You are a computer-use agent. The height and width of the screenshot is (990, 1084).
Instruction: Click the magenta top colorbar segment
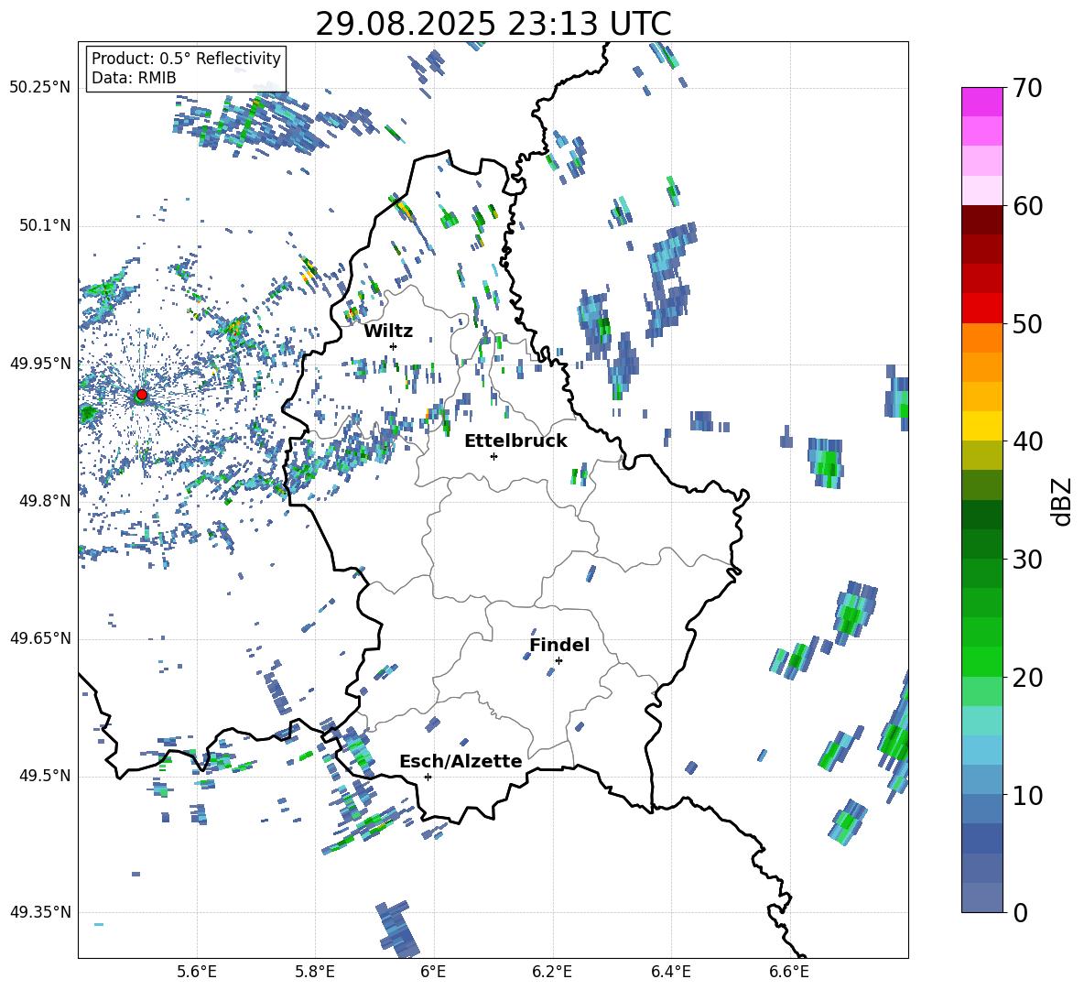click(x=981, y=102)
